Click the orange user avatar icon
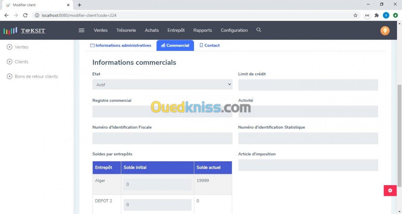Screen dimensions: 402x214 (385, 31)
